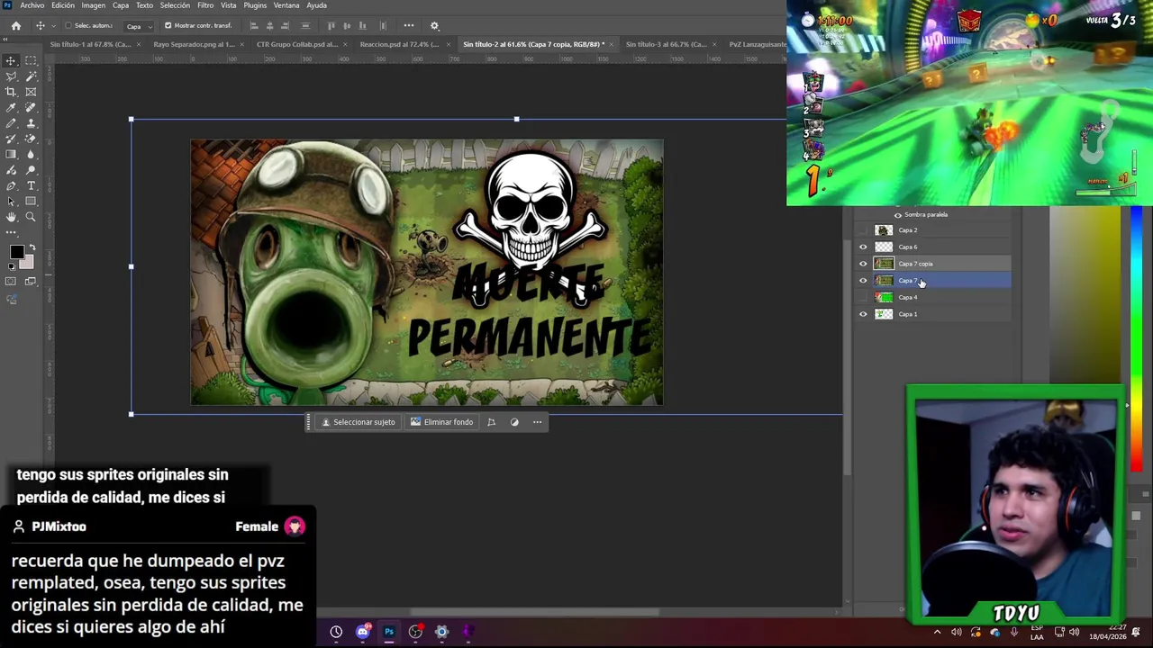
Task: Open the Archivo menu
Action: click(32, 5)
